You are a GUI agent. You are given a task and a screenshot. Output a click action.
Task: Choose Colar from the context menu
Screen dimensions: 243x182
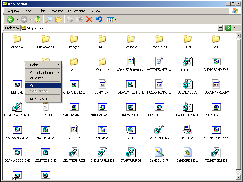43,86
